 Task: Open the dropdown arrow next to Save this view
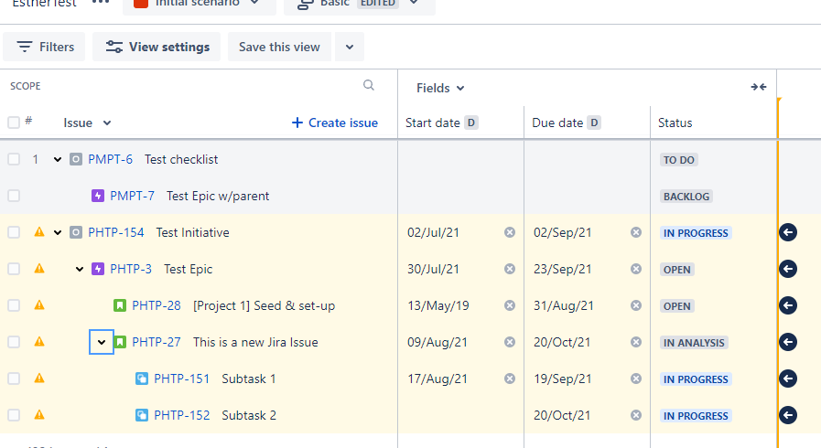point(350,47)
